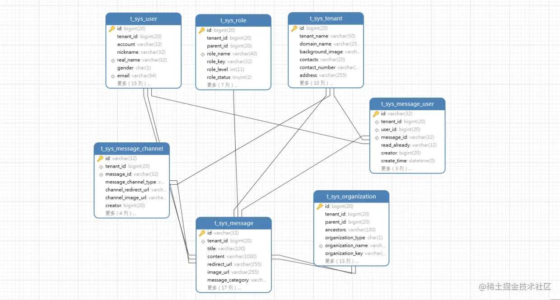Screen dimensions: 560x300
Task: Click the message_channel_type column
Action: (135, 182)
